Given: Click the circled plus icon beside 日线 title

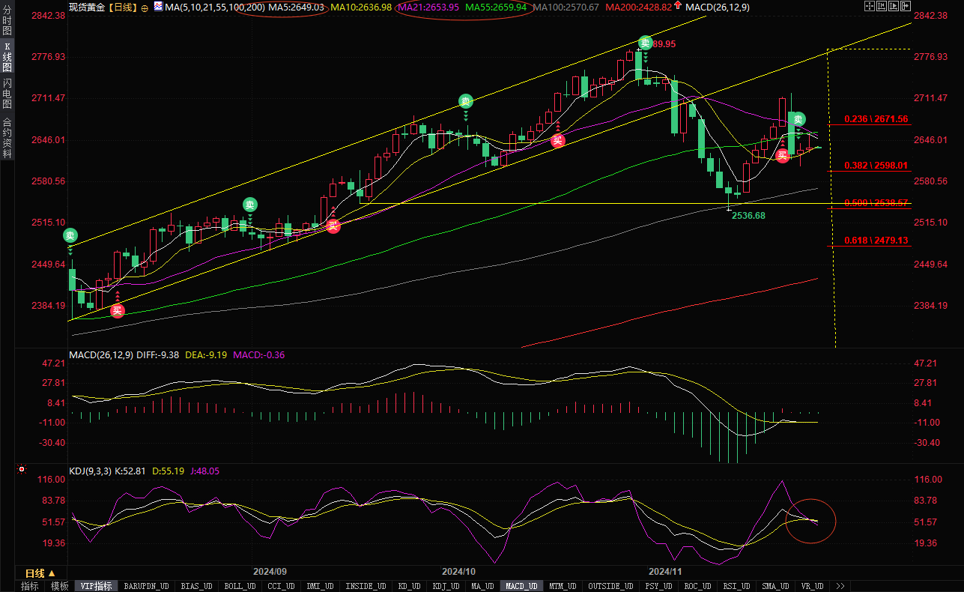Looking at the screenshot, I should (x=145, y=7).
